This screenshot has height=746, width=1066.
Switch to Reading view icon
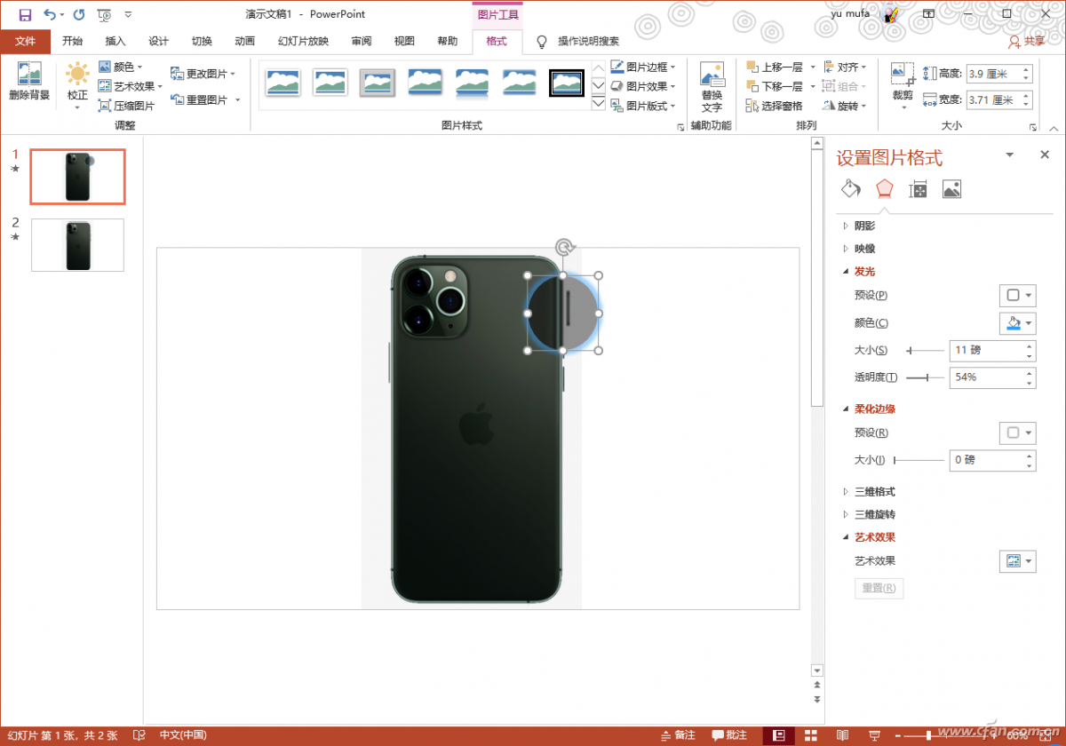pos(842,735)
